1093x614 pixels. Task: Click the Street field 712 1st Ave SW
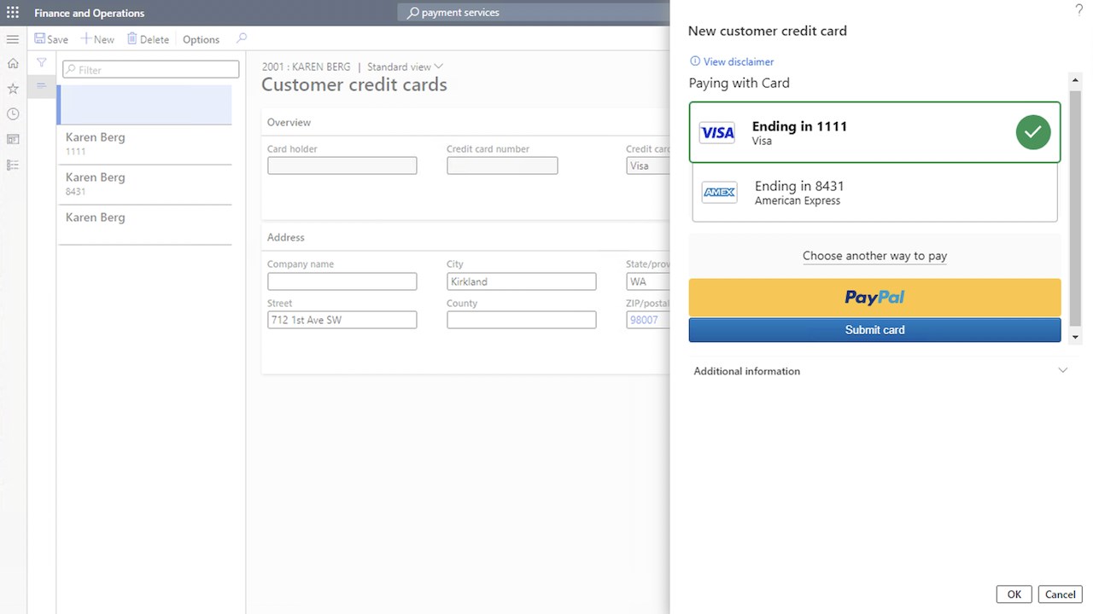[342, 320]
